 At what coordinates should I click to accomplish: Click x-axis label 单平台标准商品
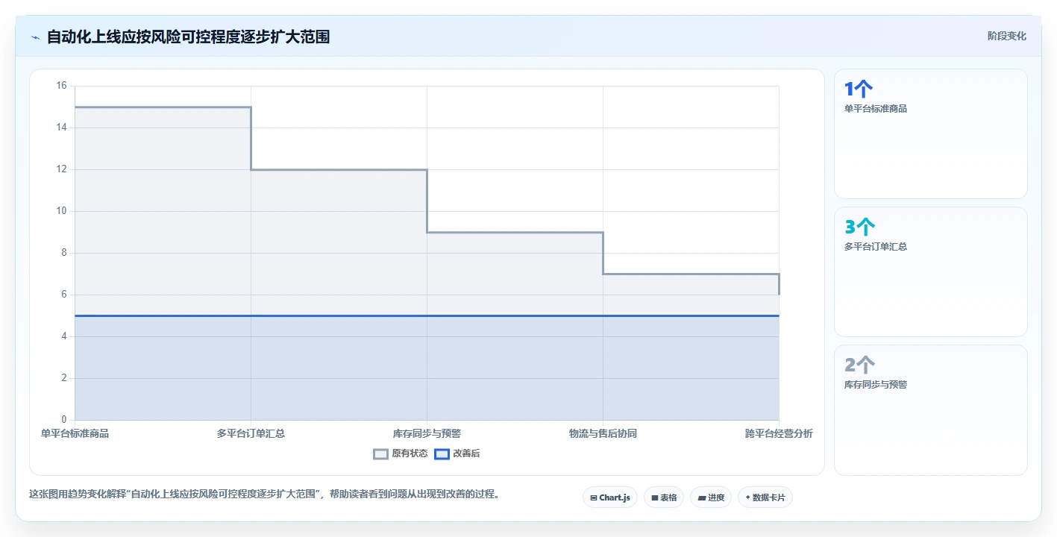[75, 433]
